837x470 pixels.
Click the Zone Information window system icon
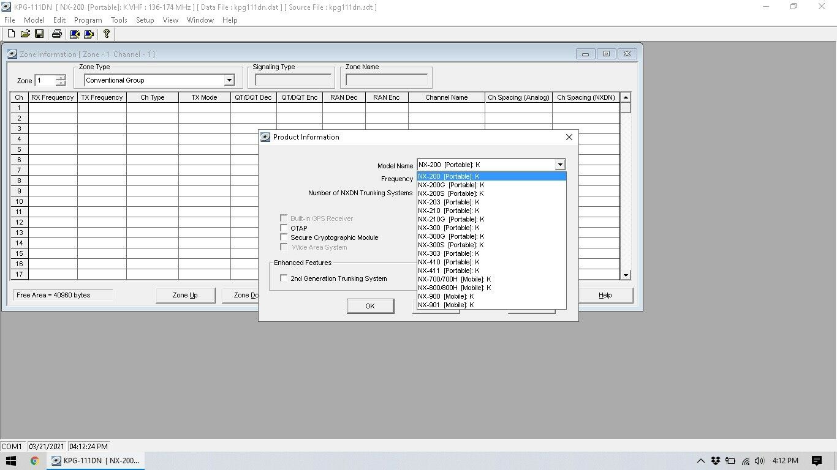coord(12,54)
